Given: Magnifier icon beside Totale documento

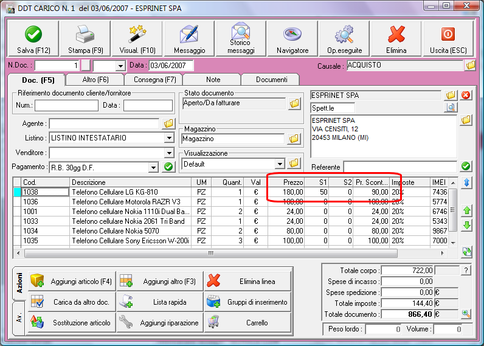Looking at the screenshot, I should click(466, 314).
